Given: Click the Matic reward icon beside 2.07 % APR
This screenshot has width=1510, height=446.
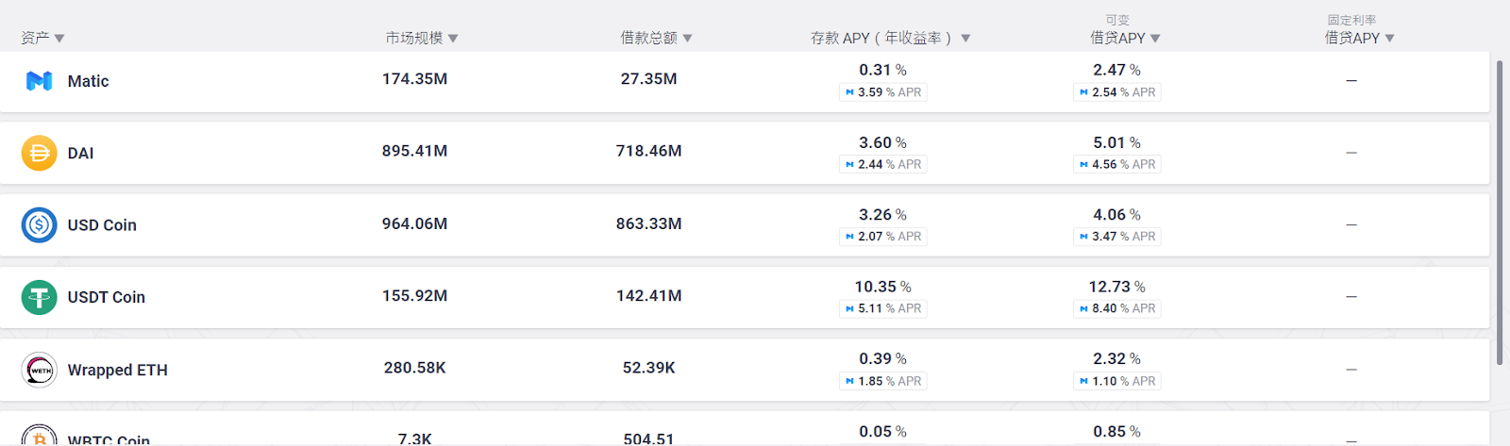Looking at the screenshot, I should (849, 237).
